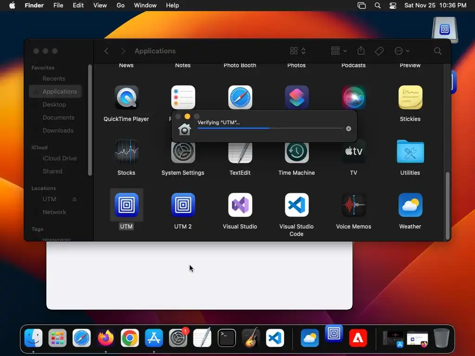475x356 pixels.
Task: Open Launchpad from the Dock
Action: click(x=57, y=337)
